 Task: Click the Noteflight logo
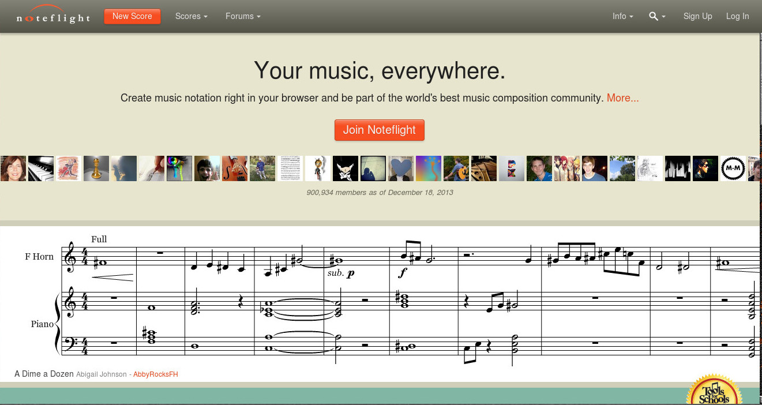tap(53, 14)
